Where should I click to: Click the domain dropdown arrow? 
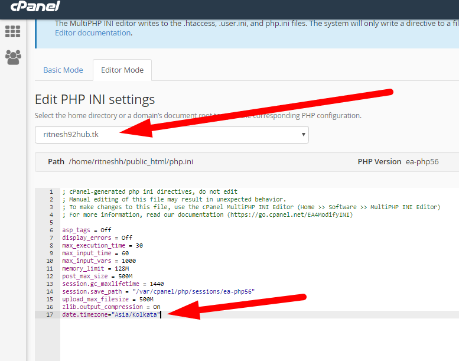[x=303, y=134]
